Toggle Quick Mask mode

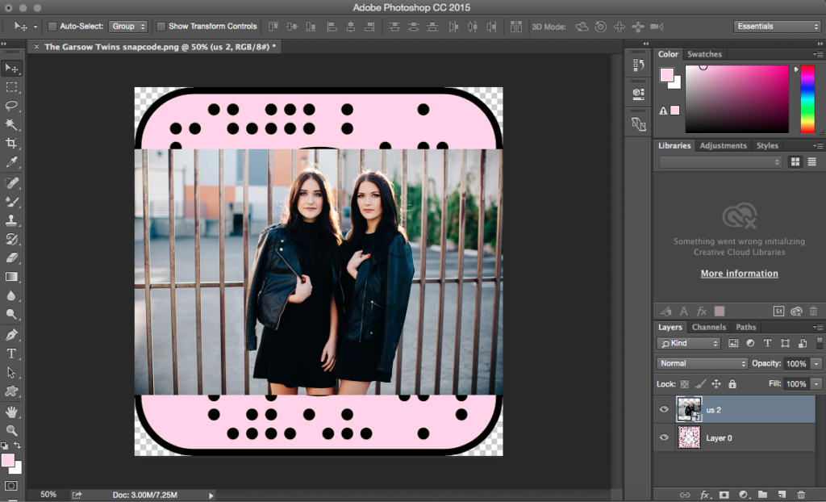[11, 486]
